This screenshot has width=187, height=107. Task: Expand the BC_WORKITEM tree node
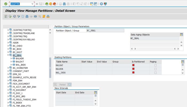[8, 68]
